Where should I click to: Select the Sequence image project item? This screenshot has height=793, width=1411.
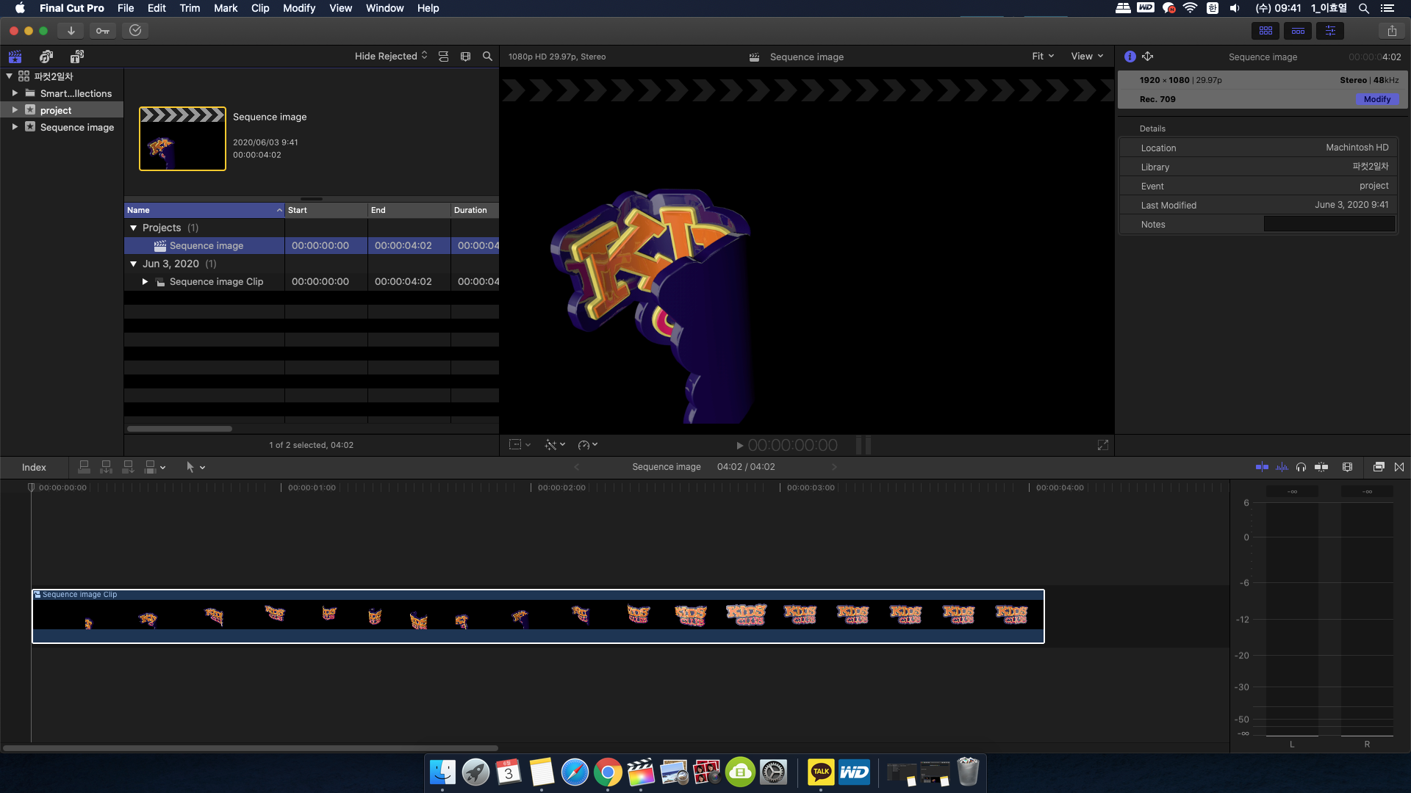pos(207,245)
